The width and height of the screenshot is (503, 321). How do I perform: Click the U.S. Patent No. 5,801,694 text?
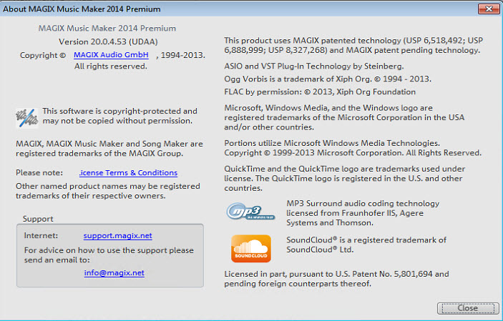click(x=384, y=275)
